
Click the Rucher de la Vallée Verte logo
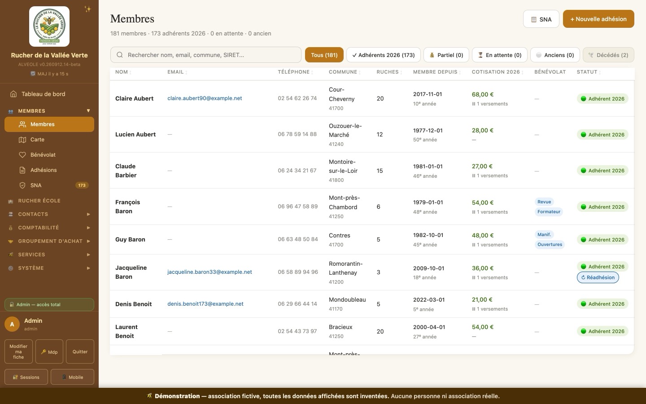[x=49, y=26]
